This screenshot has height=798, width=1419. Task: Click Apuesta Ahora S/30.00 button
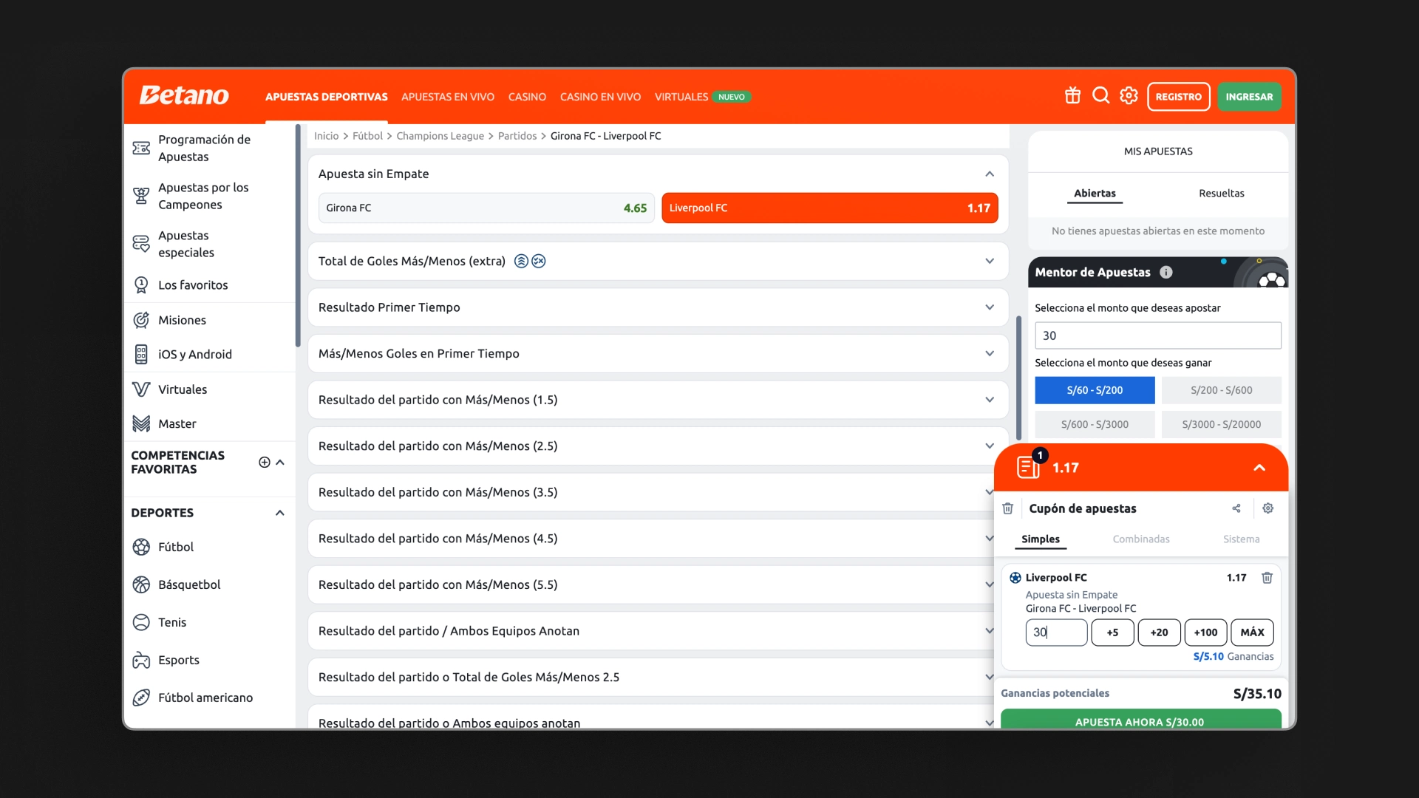coord(1140,720)
